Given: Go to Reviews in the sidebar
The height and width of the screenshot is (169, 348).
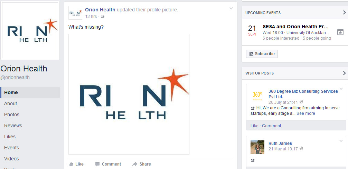Looking at the screenshot, I should (x=13, y=126).
